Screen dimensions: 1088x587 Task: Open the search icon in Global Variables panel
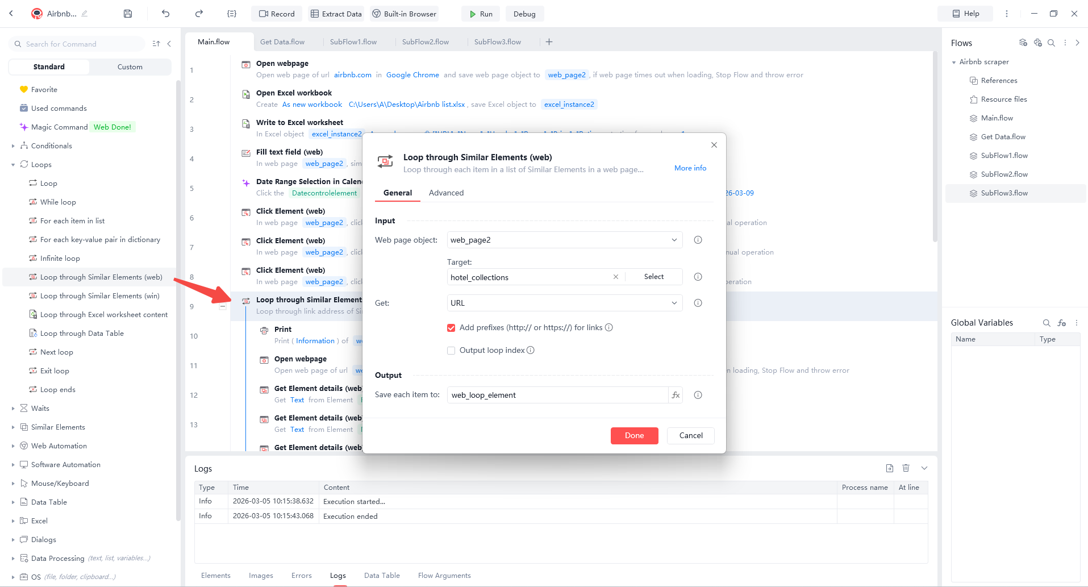click(x=1047, y=323)
